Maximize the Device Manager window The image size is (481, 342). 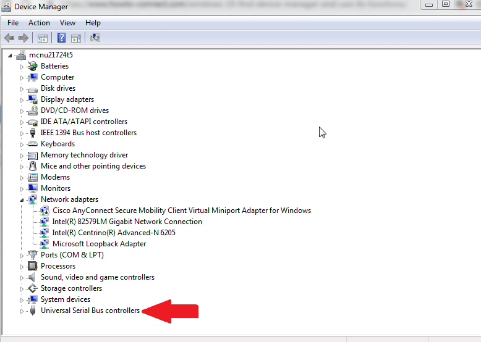(445, 4)
